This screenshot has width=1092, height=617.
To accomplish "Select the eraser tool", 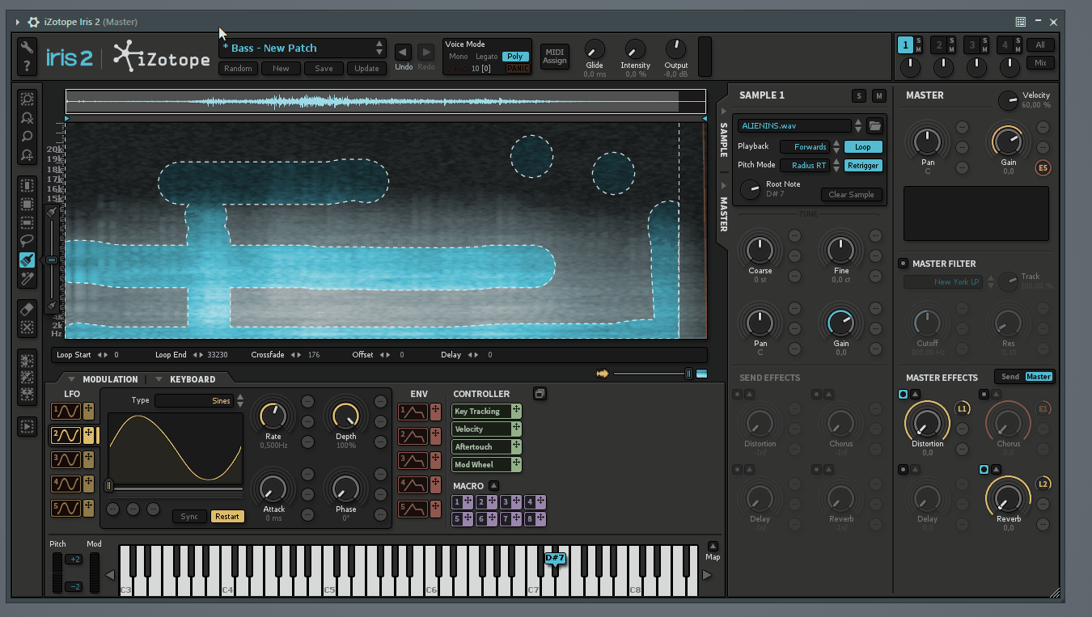I will click(x=27, y=309).
